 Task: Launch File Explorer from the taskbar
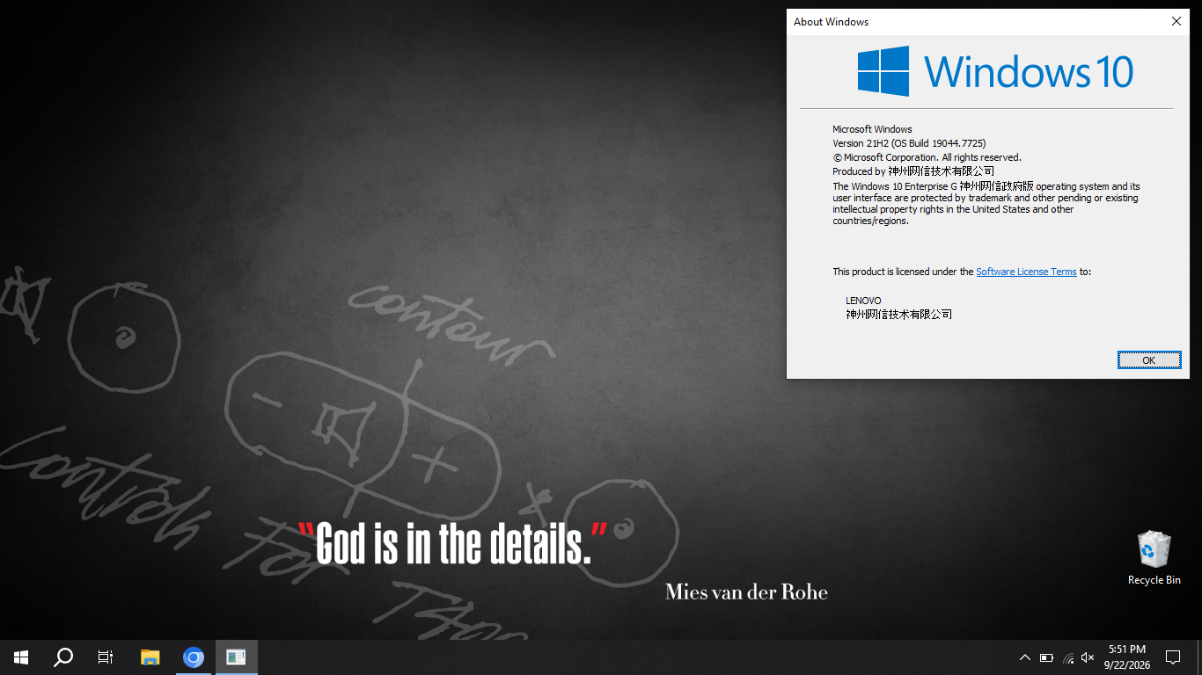[x=150, y=657]
